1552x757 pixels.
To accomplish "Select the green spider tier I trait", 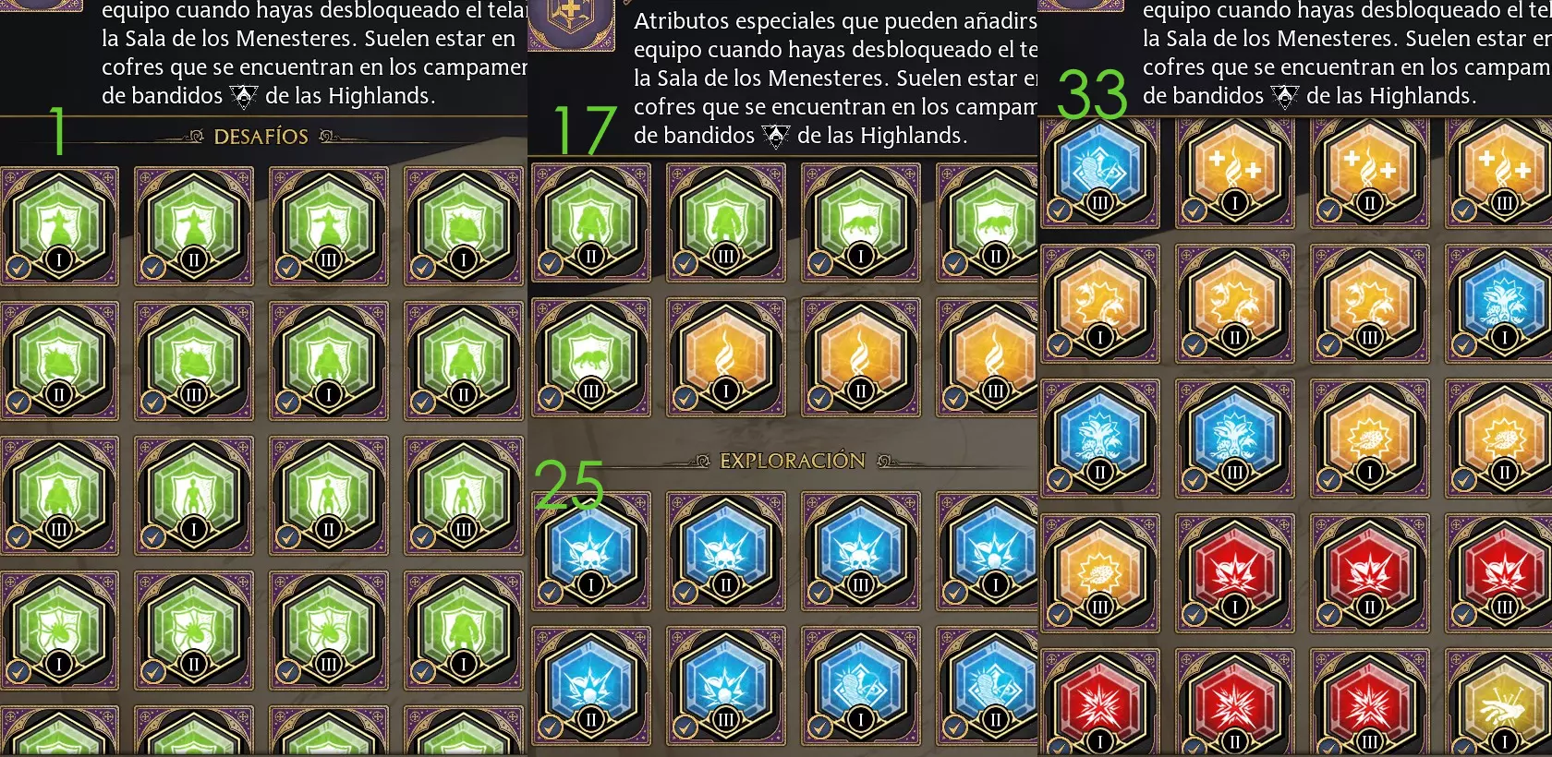I will coord(59,631).
